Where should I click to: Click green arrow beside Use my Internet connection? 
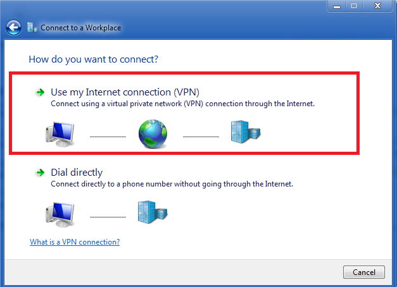coord(40,92)
